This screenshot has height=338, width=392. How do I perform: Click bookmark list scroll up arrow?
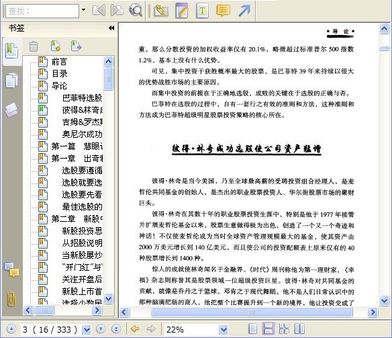108,62
